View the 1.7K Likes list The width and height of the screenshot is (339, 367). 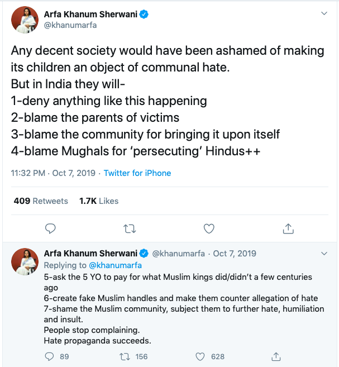[99, 201]
